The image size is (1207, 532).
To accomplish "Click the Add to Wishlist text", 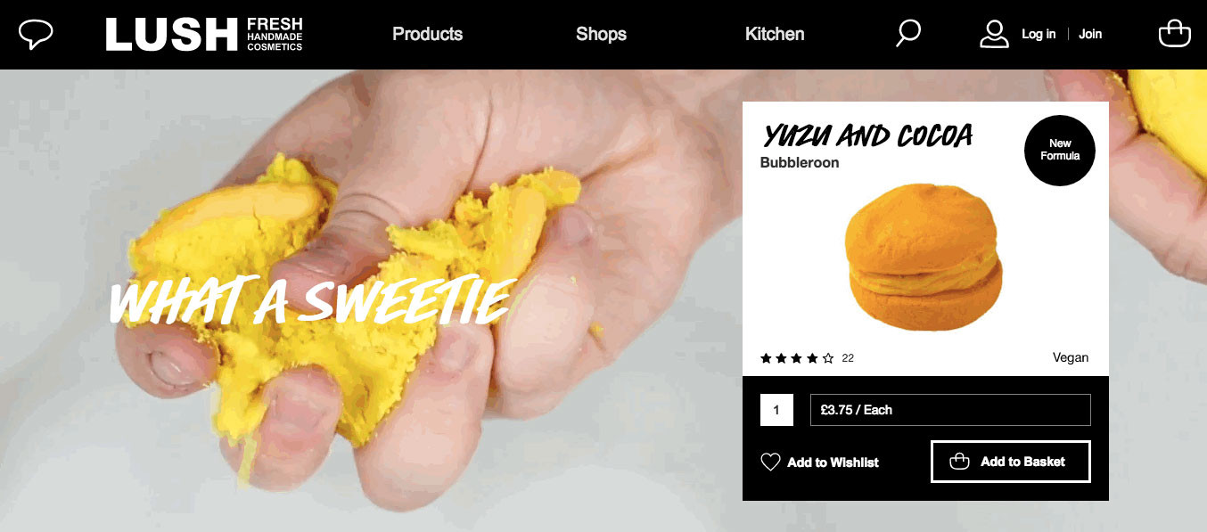I will coord(833,462).
